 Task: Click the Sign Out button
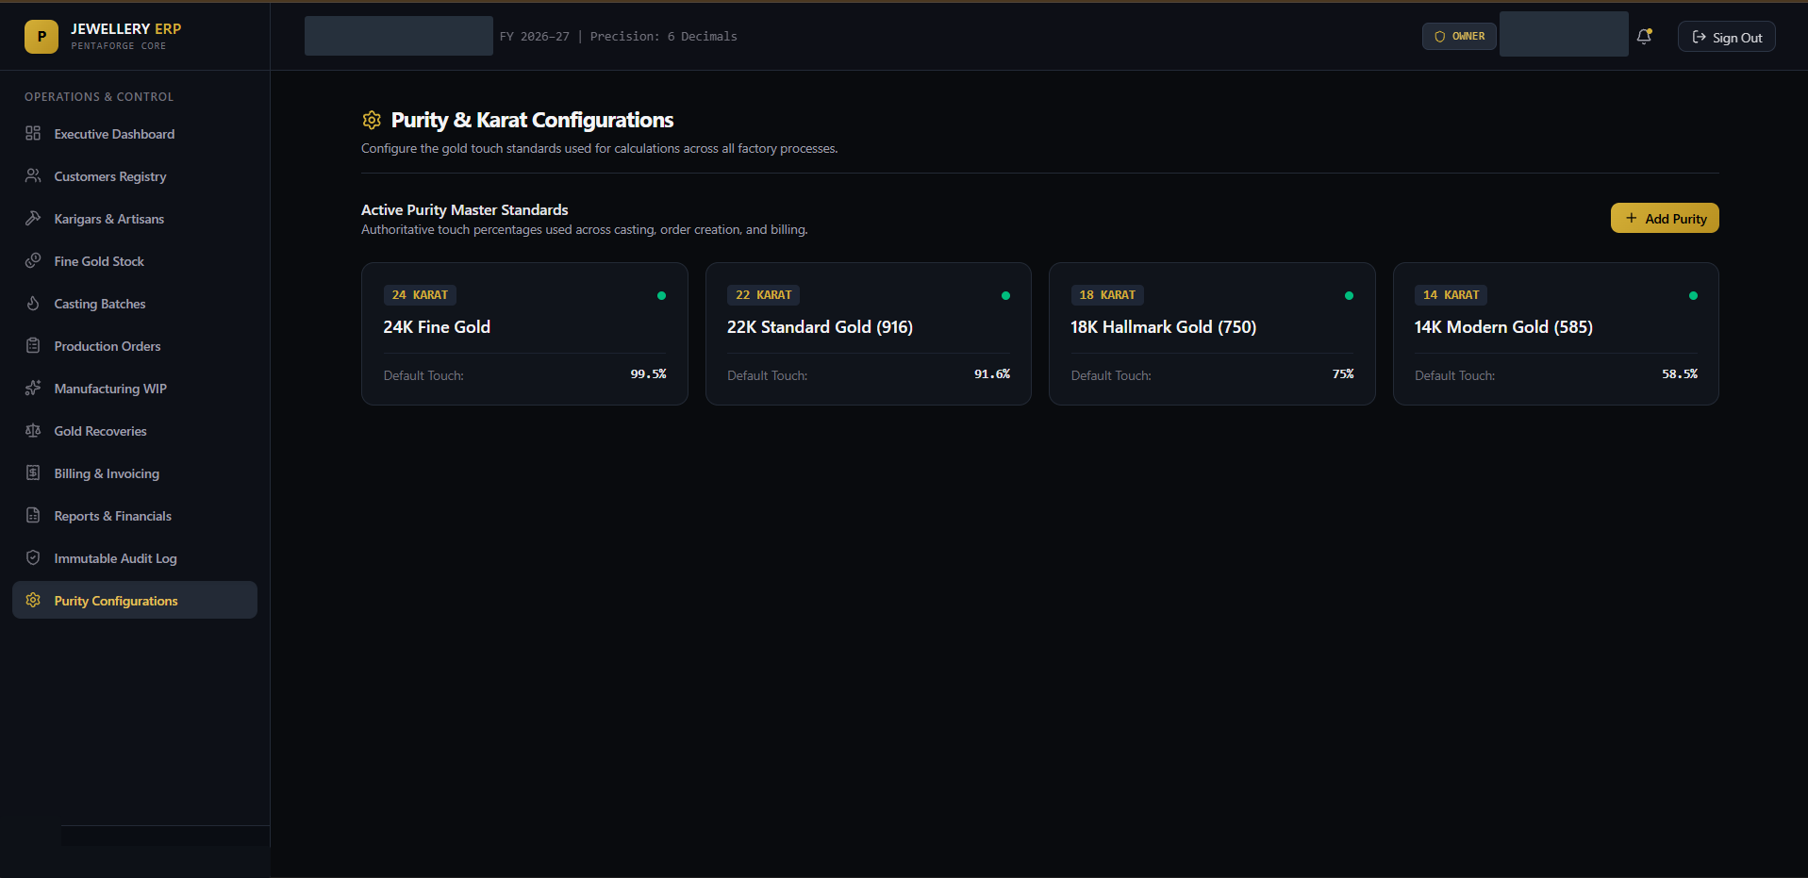(x=1726, y=37)
